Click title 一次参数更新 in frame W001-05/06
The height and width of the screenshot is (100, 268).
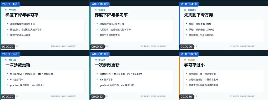107,65
